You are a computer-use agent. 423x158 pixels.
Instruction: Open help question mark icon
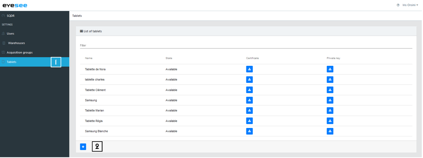(x=398, y=5)
